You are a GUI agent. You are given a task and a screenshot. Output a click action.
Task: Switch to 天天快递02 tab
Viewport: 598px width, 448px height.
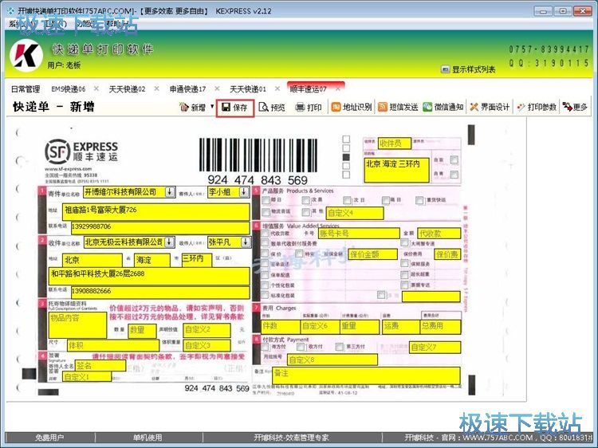tap(127, 89)
